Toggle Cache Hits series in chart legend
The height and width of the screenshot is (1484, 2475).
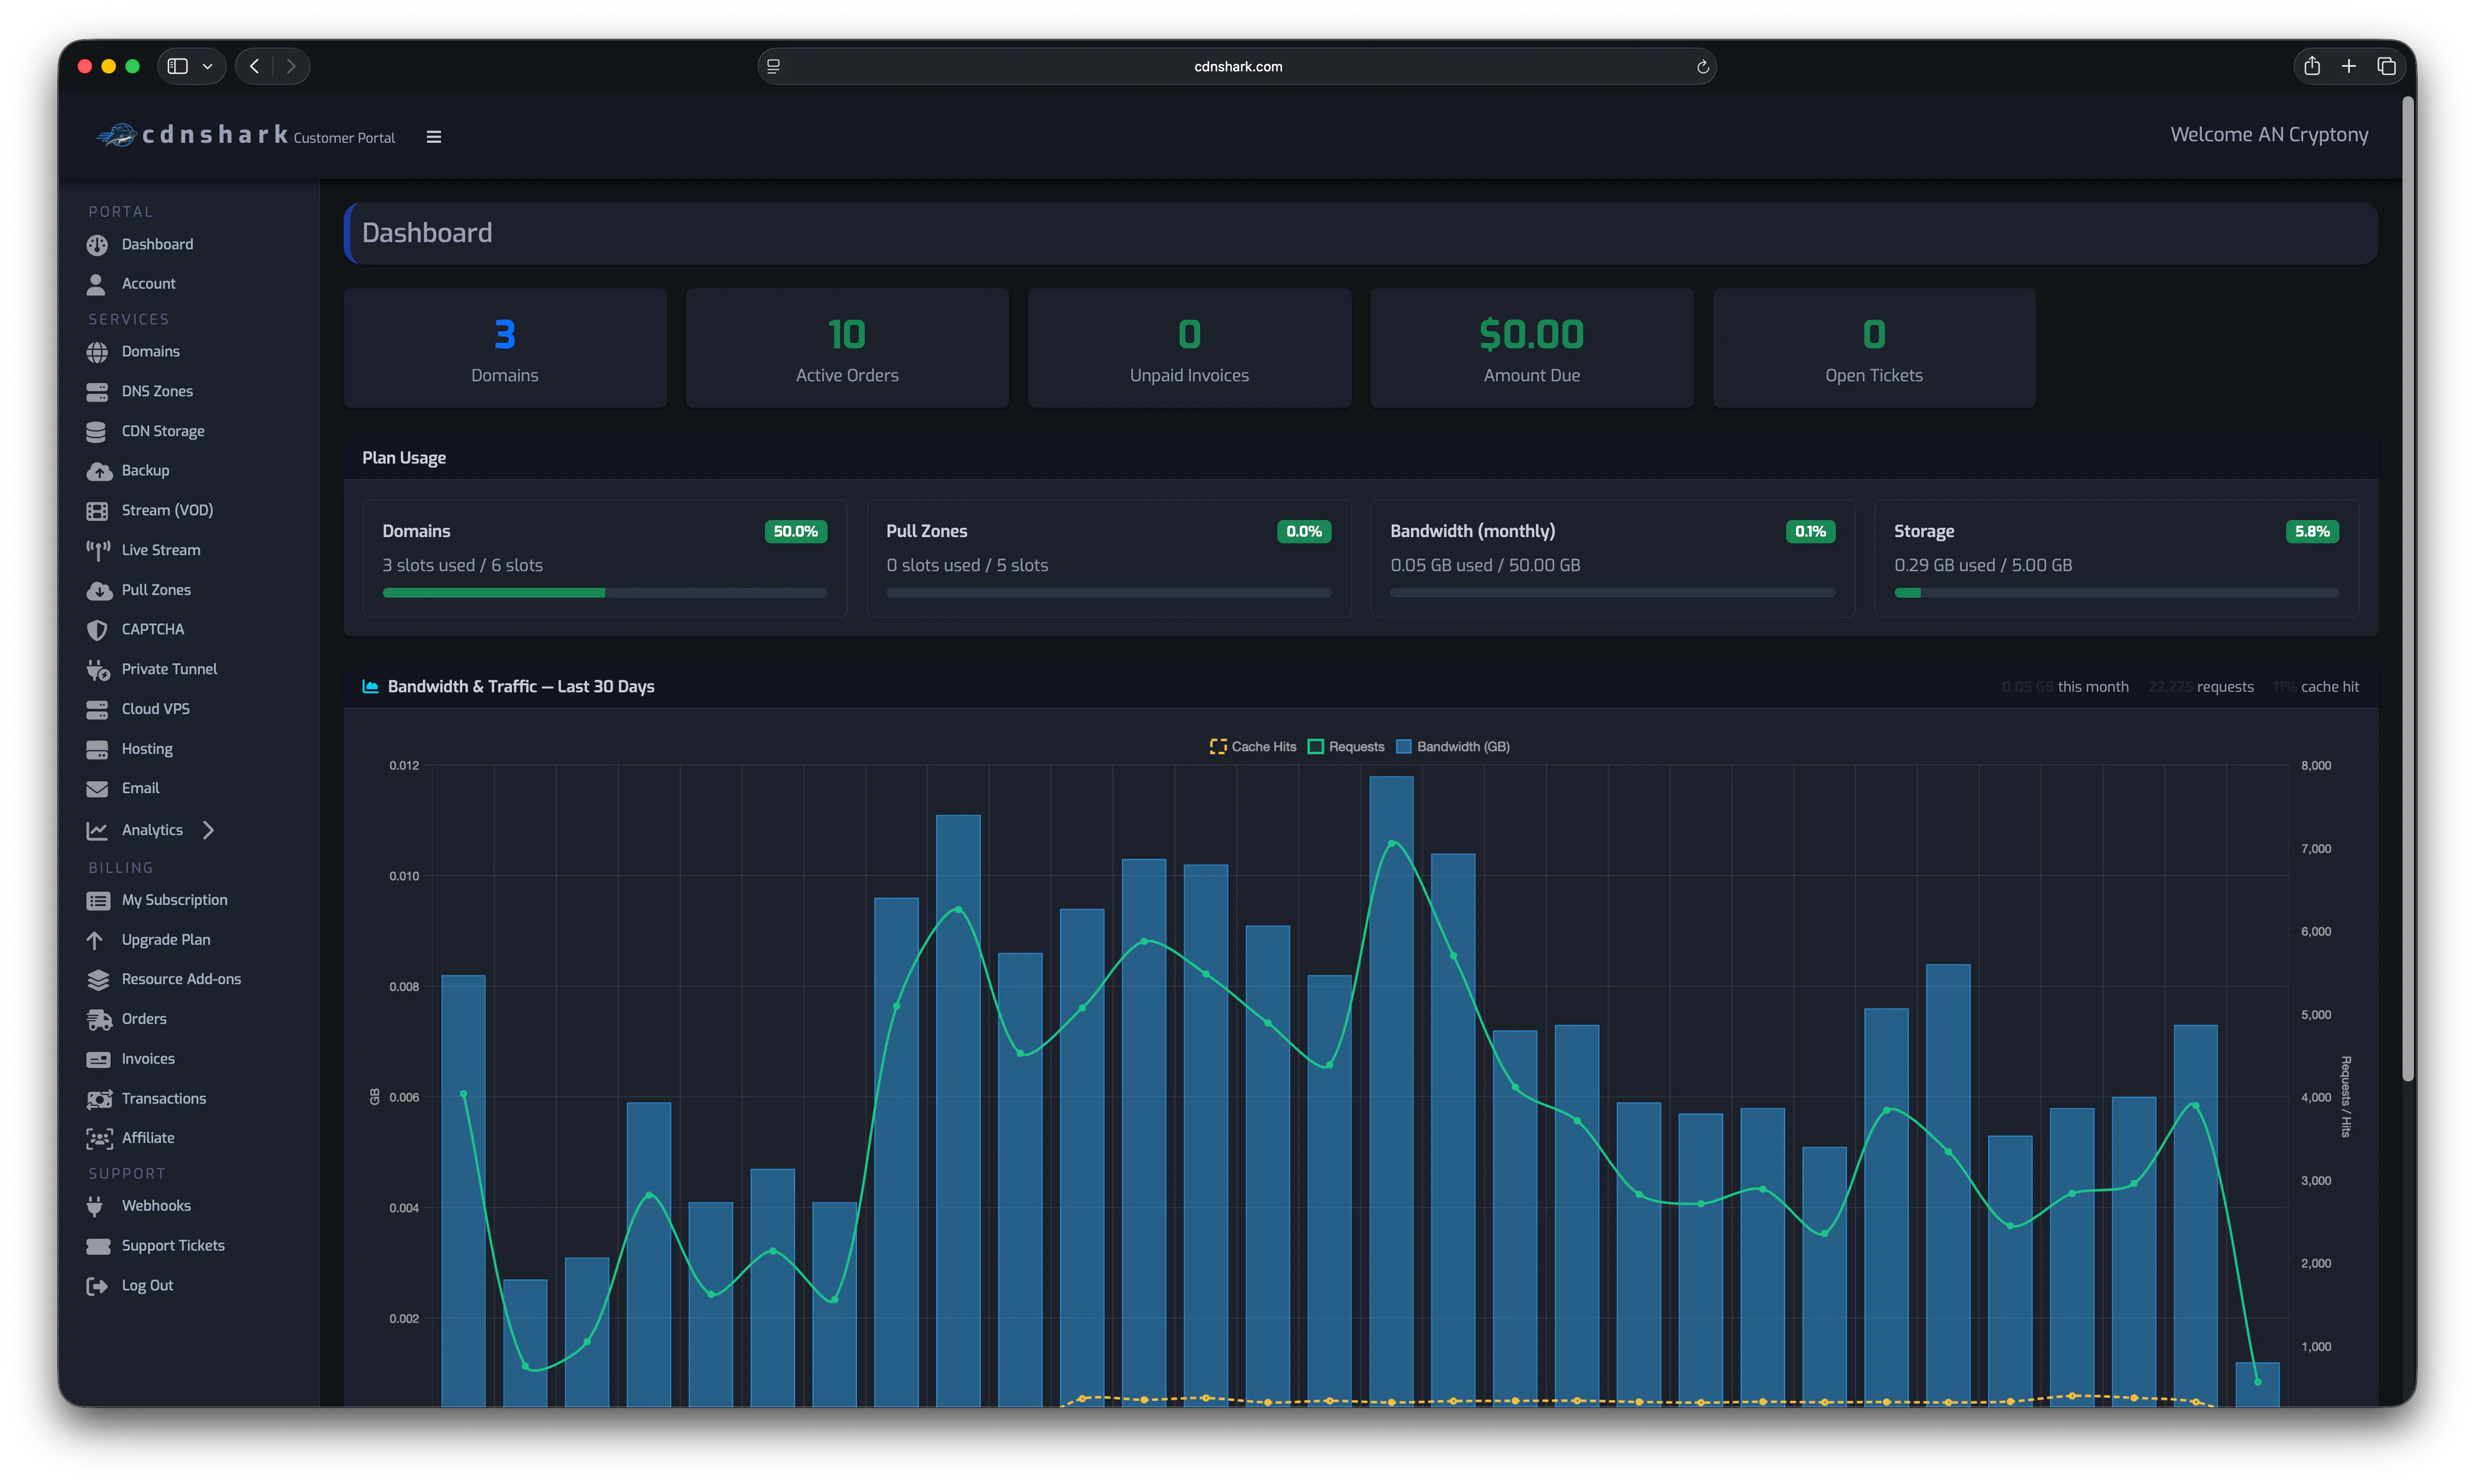pos(1252,747)
